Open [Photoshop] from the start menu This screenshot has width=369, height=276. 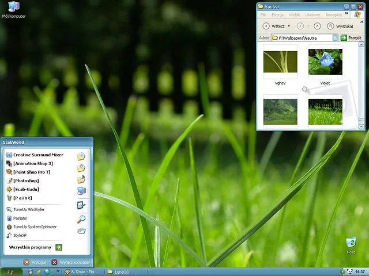coord(26,181)
